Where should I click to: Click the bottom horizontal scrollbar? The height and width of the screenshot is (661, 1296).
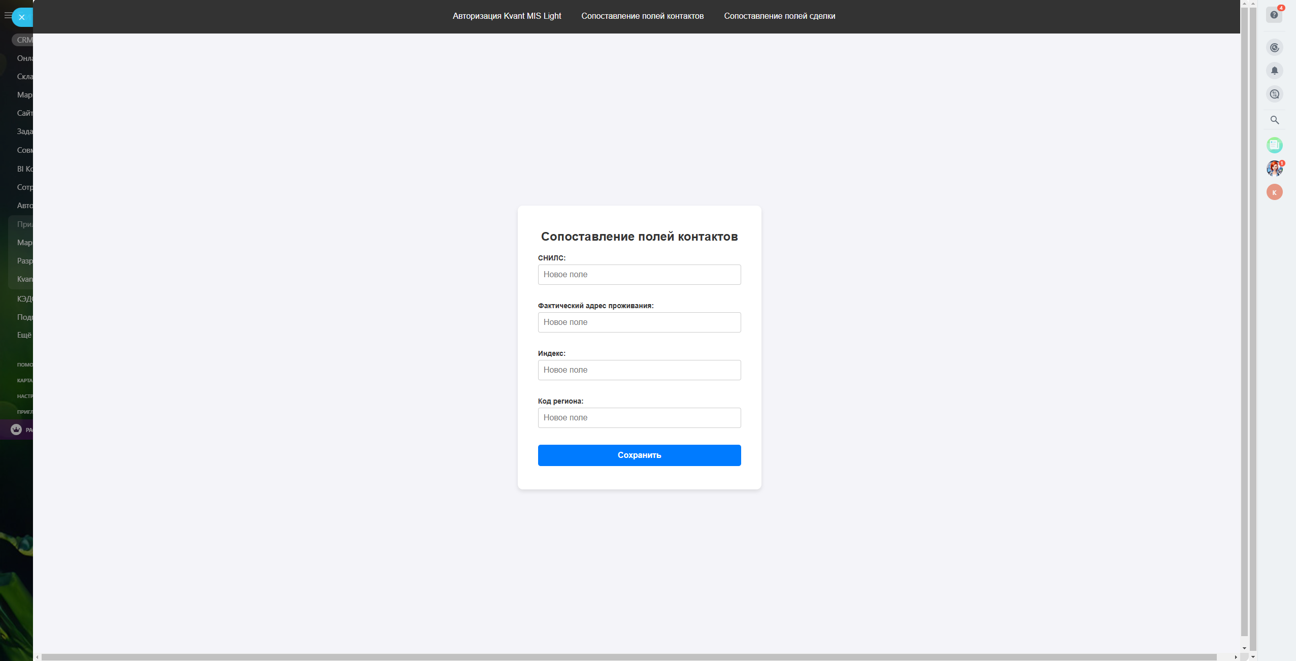[x=628, y=657]
